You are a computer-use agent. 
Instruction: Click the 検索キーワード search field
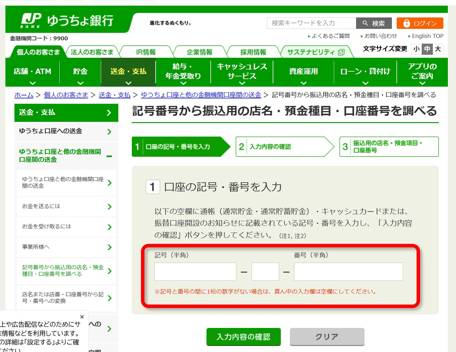[312, 23]
